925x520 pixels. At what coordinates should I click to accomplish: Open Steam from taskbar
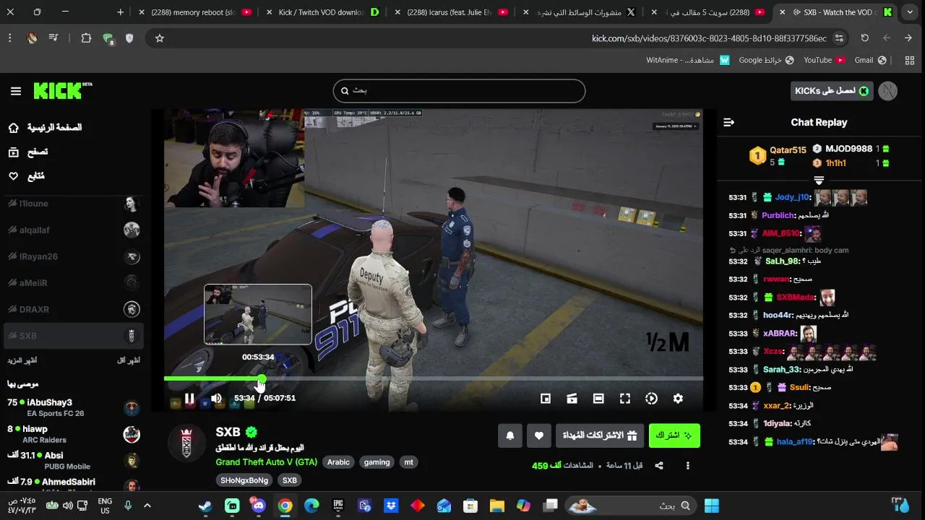tap(206, 506)
